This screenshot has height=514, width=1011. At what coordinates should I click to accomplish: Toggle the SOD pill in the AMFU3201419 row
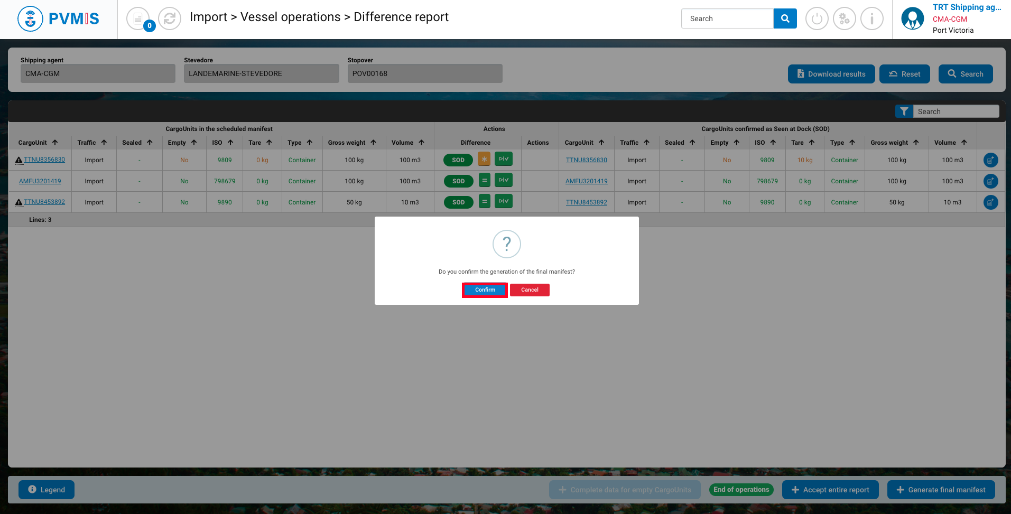tap(458, 181)
